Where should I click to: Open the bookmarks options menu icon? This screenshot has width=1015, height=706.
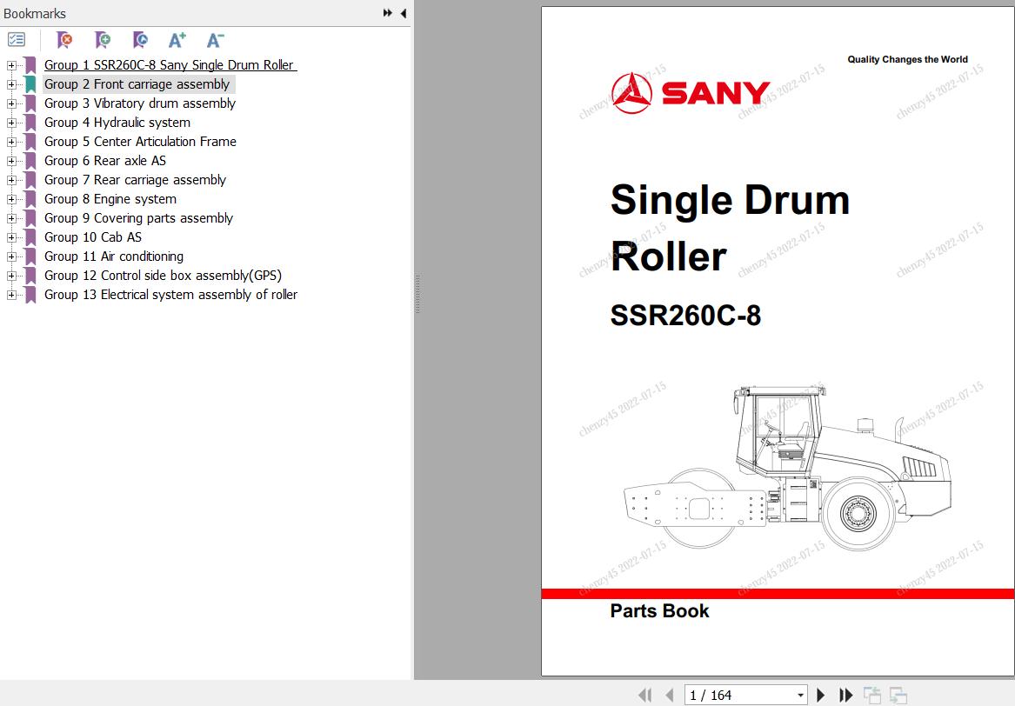[17, 40]
